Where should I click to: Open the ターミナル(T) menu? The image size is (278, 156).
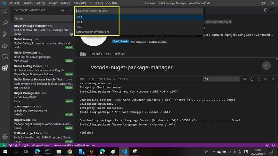96,3
